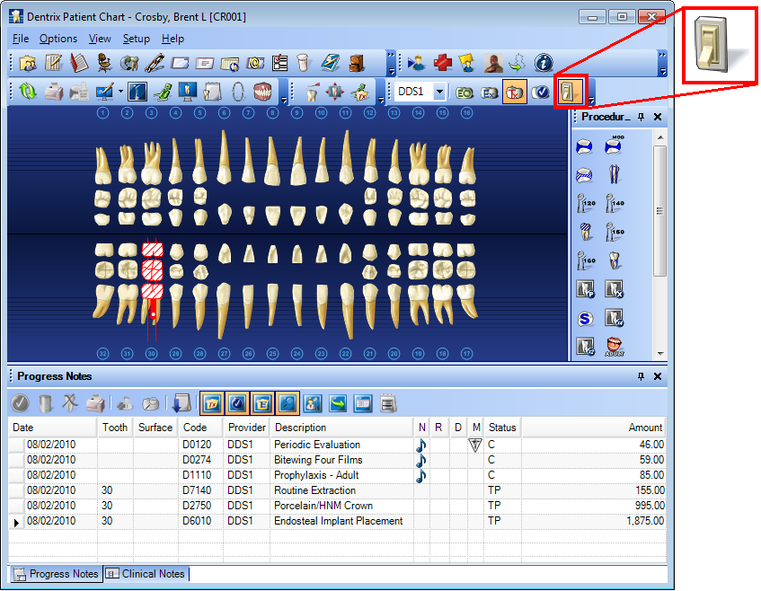The width and height of the screenshot is (761, 591).
Task: Sort by the Description column header
Action: [x=341, y=428]
